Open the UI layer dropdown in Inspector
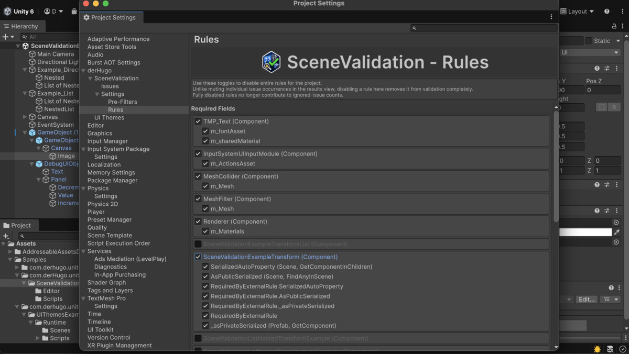 click(x=590, y=52)
